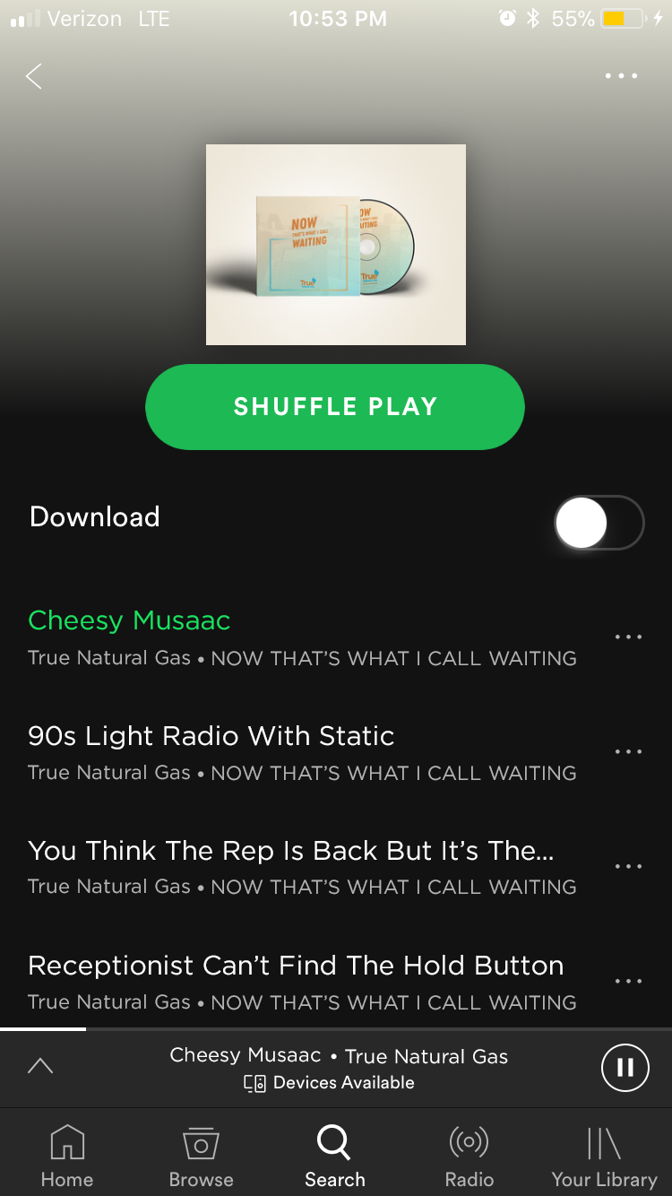Go back using the top-left arrow
The image size is (672, 1196).
coord(34,76)
